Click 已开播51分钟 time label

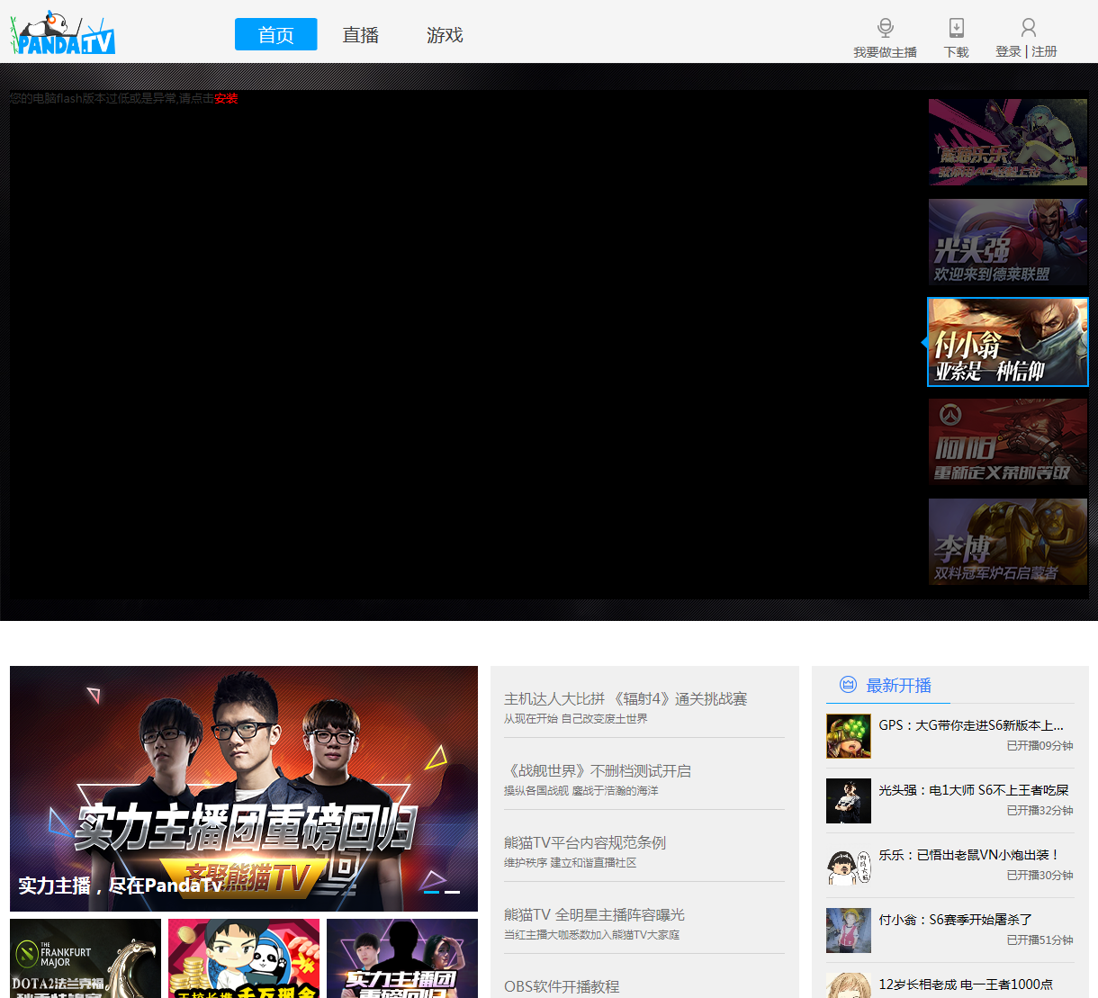tap(1039, 940)
